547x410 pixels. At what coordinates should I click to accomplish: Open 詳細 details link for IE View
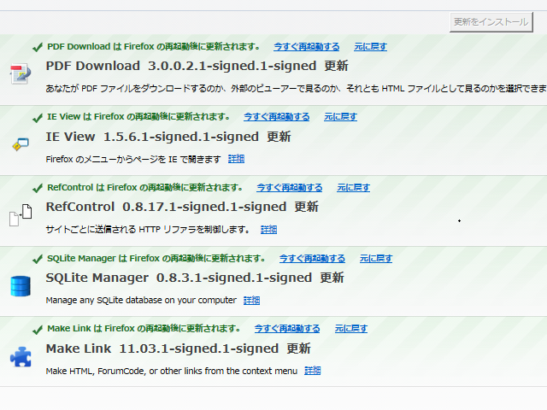236,159
